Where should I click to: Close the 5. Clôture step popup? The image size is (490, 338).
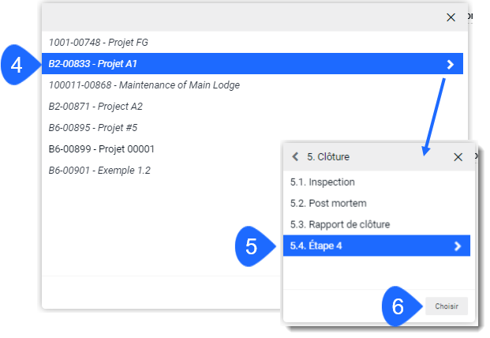[458, 157]
